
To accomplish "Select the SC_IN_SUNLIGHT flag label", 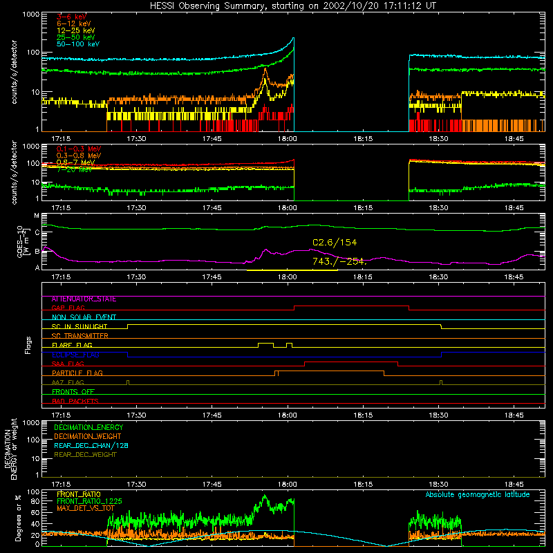I will [x=79, y=326].
